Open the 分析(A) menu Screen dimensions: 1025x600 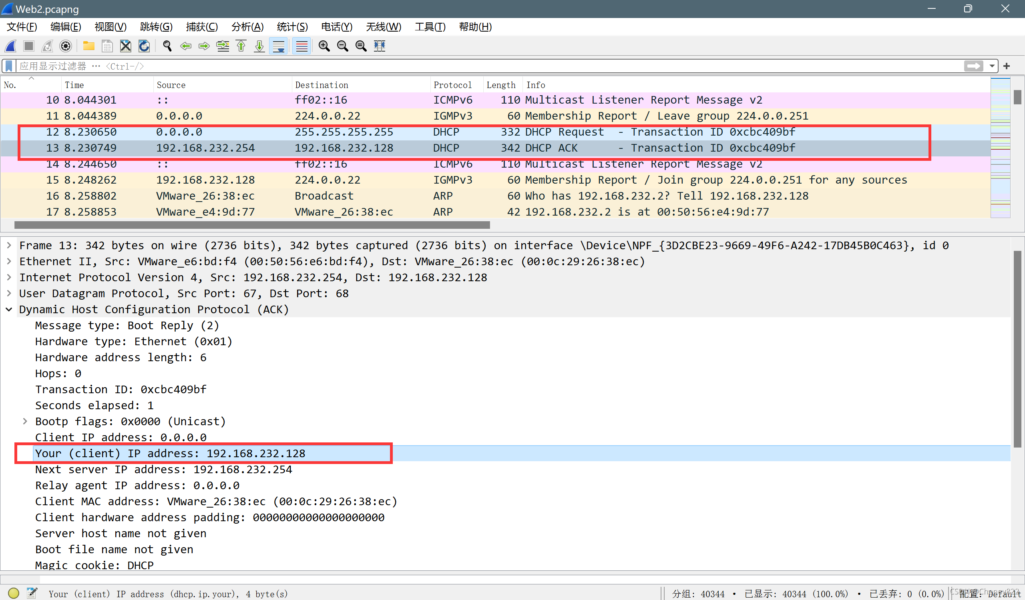pyautogui.click(x=247, y=27)
